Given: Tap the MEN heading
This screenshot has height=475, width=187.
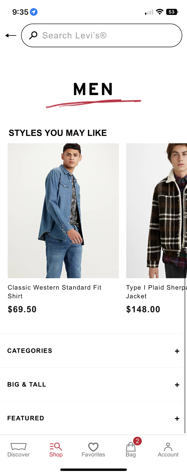Looking at the screenshot, I should coord(93,89).
